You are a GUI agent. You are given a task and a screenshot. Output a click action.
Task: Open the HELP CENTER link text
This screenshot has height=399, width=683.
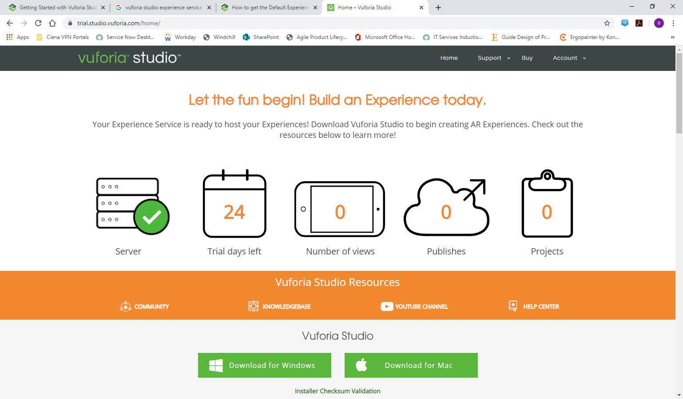[541, 307]
